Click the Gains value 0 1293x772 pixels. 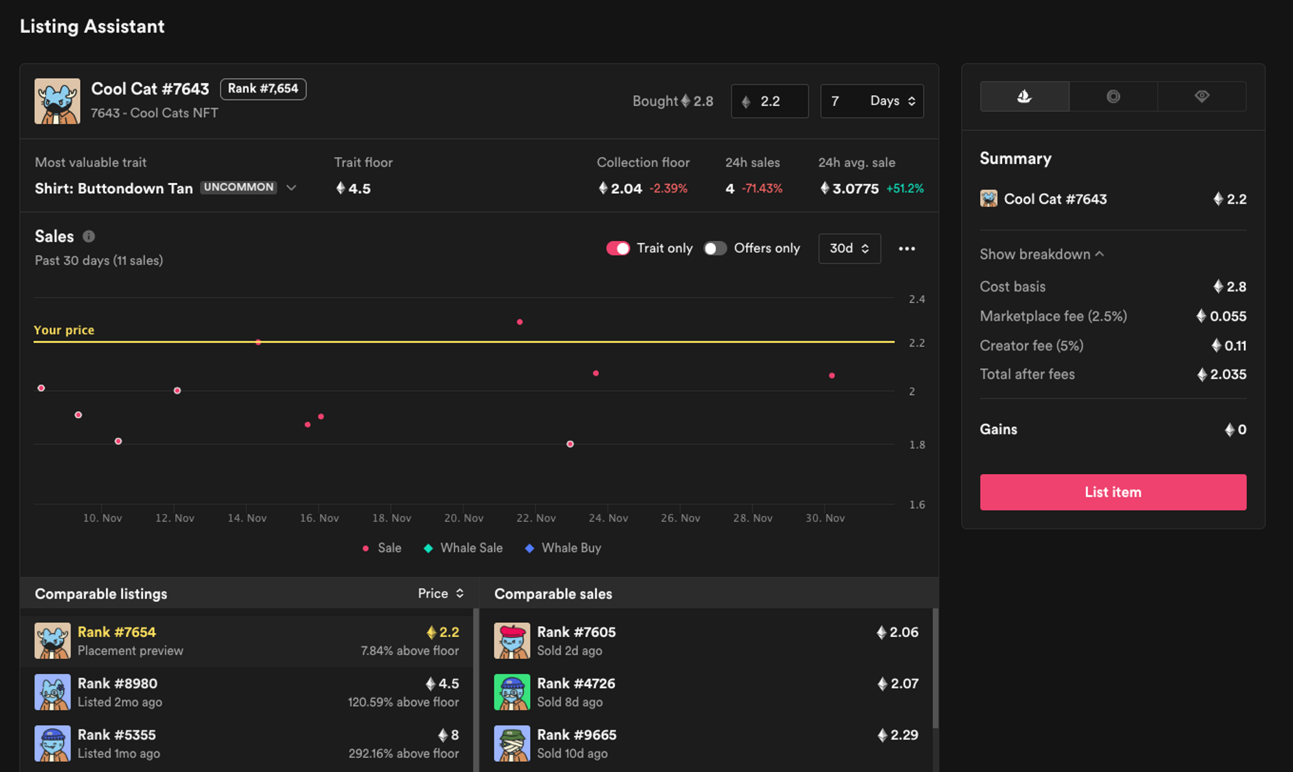coord(1235,429)
